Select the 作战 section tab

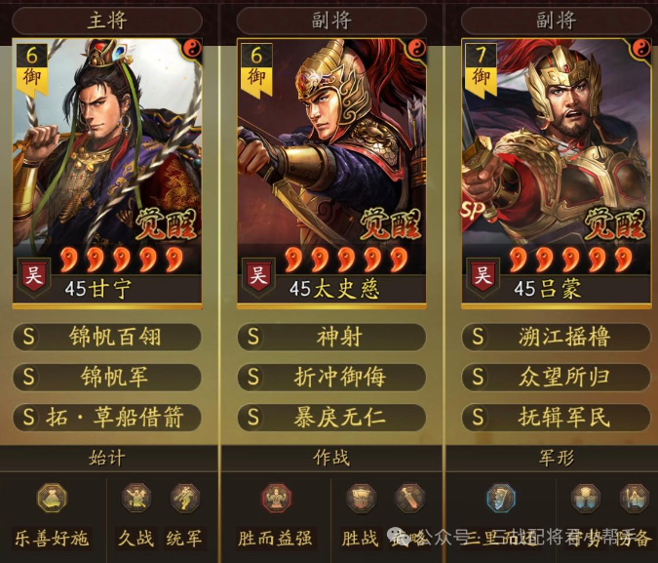pos(331,458)
